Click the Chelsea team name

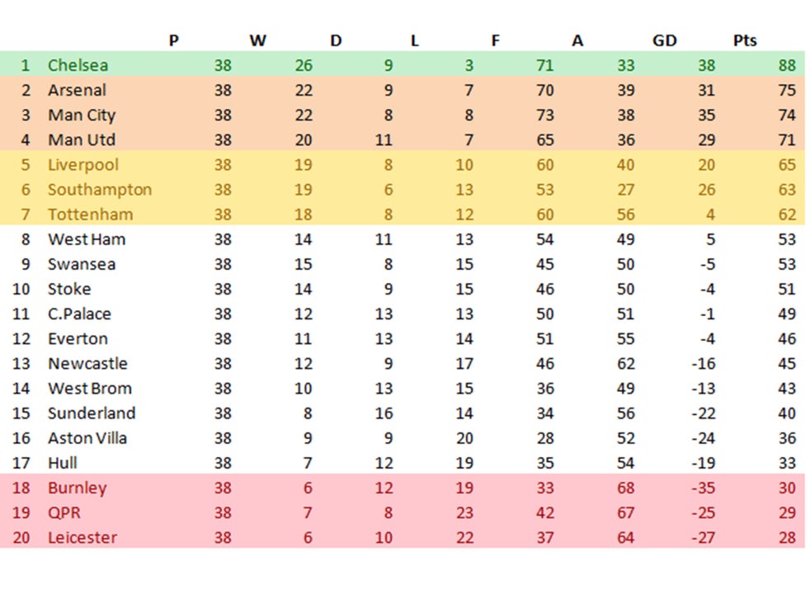pyautogui.click(x=78, y=65)
